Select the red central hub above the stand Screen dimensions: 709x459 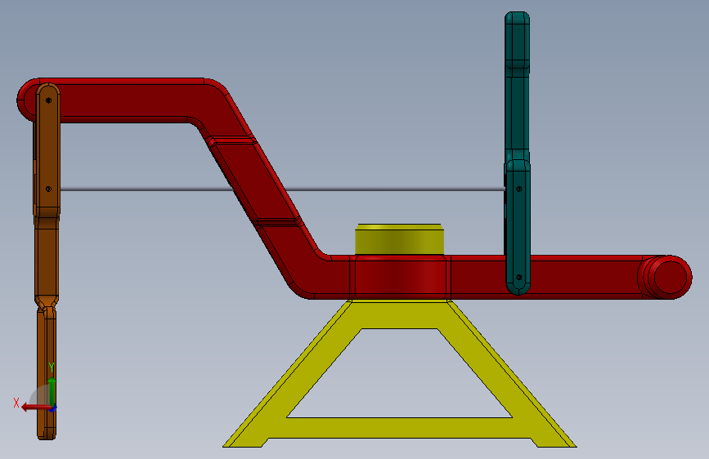(x=400, y=277)
